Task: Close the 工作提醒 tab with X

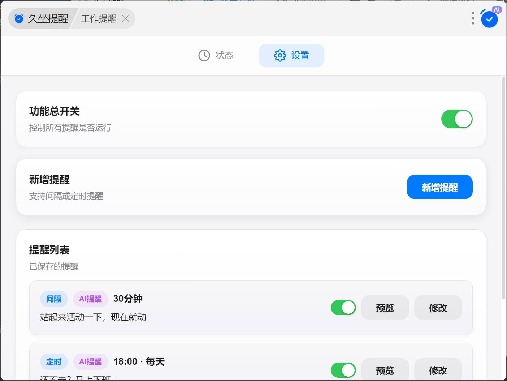Action: point(126,18)
